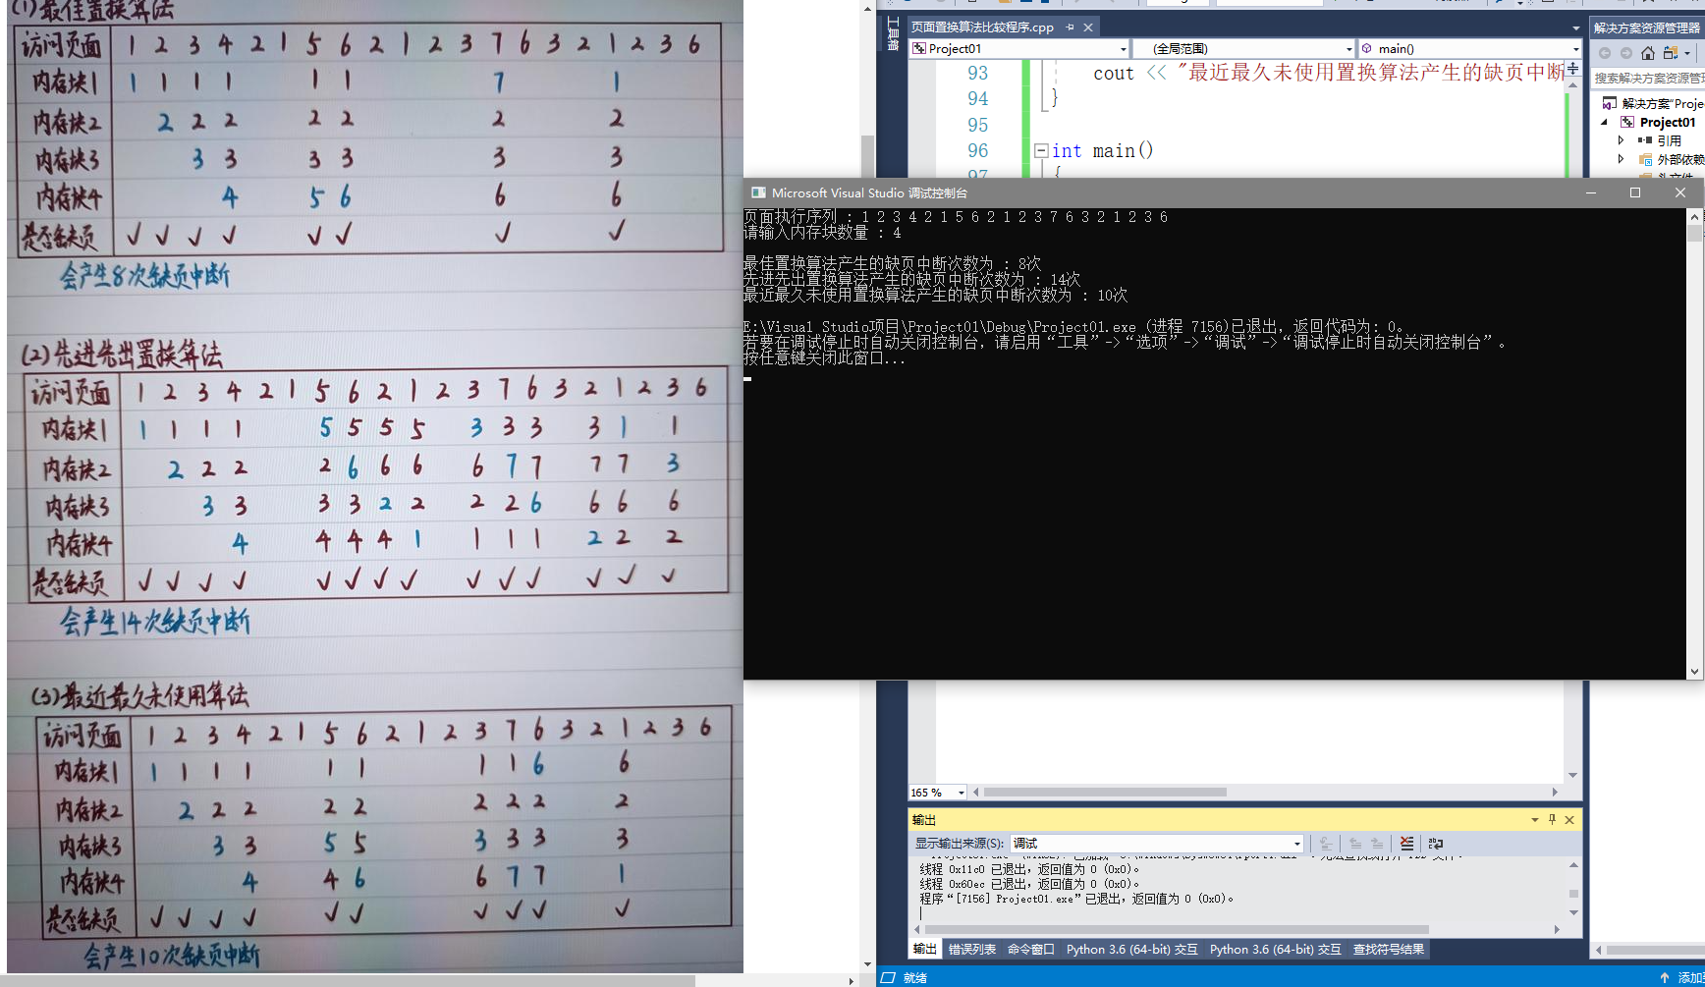Click 添加 source control text in status bar
1705x987 pixels.
(1691, 977)
